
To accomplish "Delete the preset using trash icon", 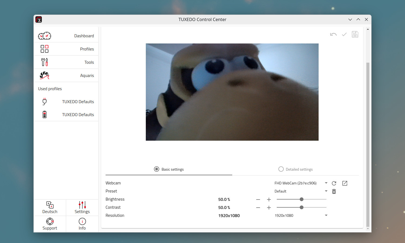I will 334,191.
